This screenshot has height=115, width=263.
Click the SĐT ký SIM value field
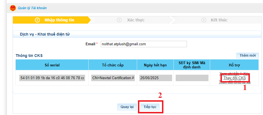[192, 78]
